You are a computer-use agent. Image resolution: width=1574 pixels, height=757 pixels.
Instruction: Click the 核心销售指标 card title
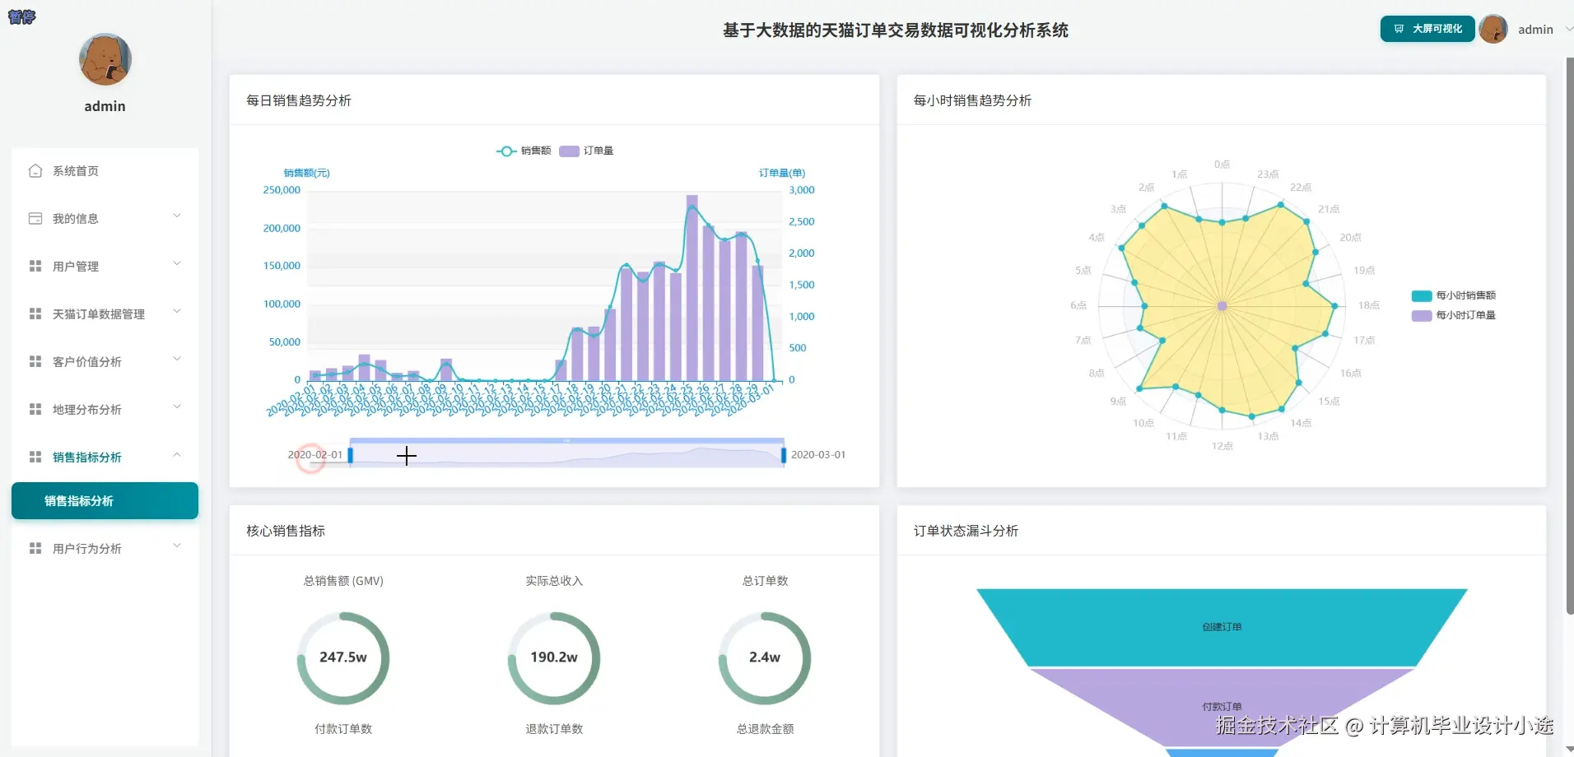point(286,531)
